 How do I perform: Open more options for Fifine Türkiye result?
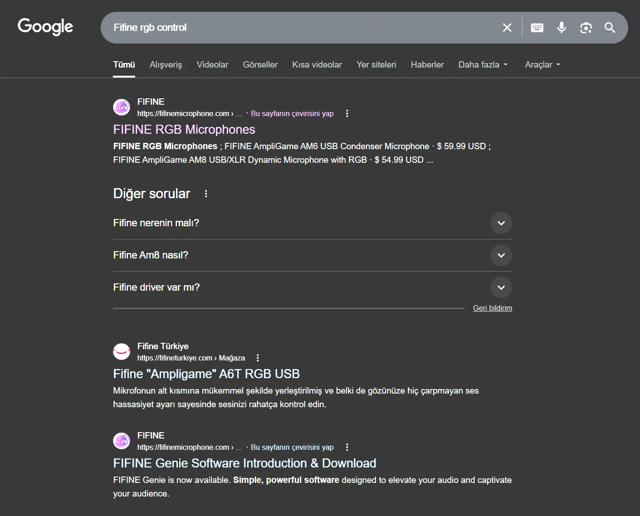[258, 358]
